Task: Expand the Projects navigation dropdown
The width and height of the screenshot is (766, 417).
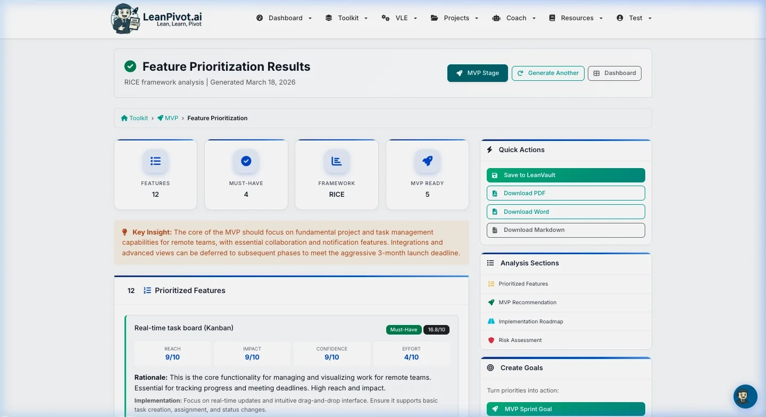Action: coord(455,18)
